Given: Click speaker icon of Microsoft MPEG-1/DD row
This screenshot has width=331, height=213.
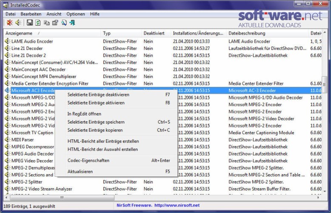Looking at the screenshot, I should pos(7,98).
